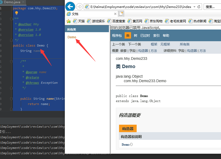Open 已过时 in Javadoc navigation bar
Viewport: 221px width, 159px height.
click(x=145, y=36)
